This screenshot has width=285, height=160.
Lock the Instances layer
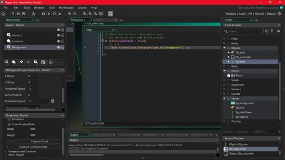point(63,41)
